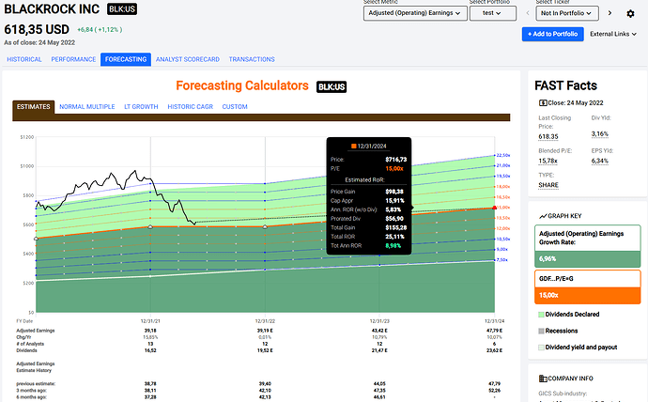Open the settings gear icon

(x=630, y=14)
